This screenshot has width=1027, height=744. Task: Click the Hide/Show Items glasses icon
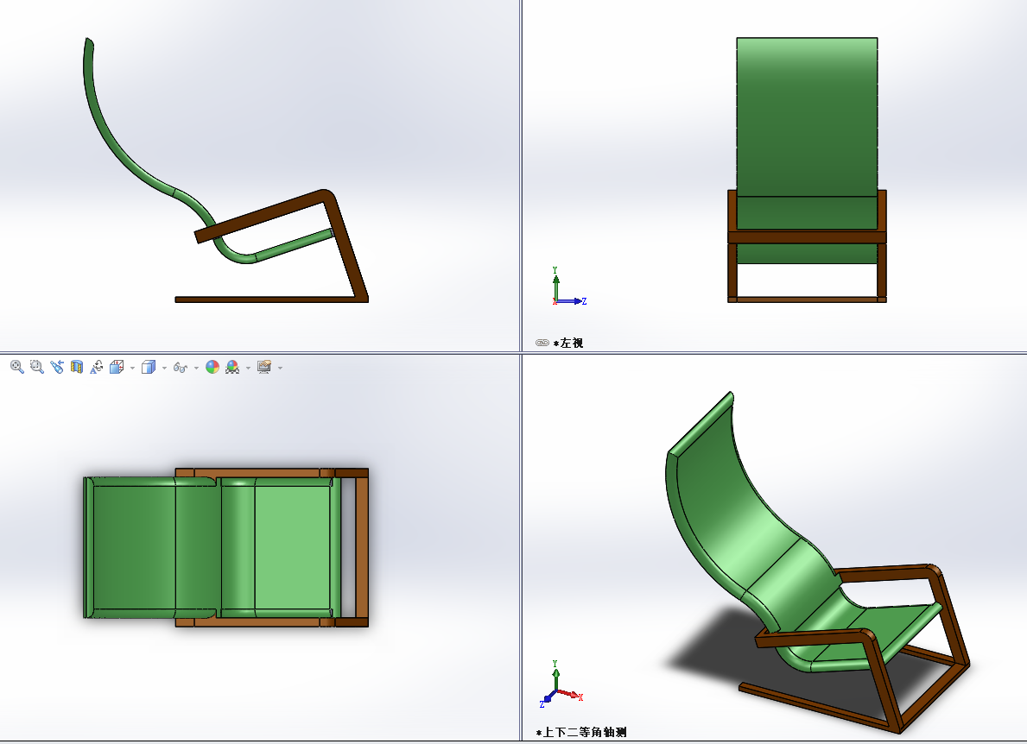181,368
